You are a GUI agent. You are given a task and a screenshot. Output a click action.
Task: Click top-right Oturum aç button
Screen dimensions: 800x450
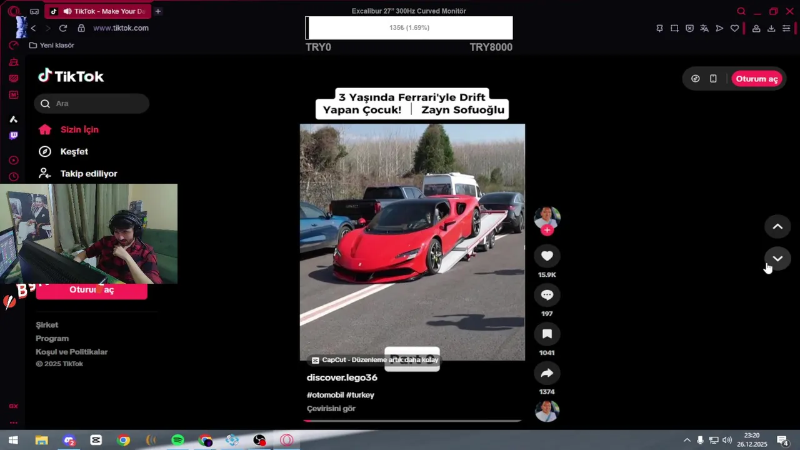(756, 79)
